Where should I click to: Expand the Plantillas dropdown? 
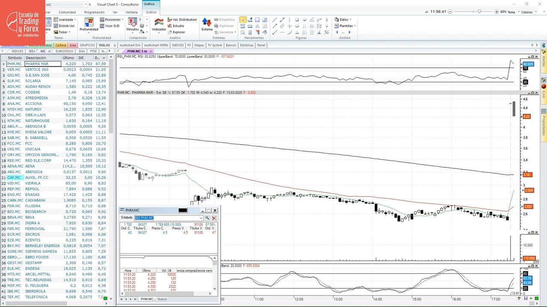[355, 26]
